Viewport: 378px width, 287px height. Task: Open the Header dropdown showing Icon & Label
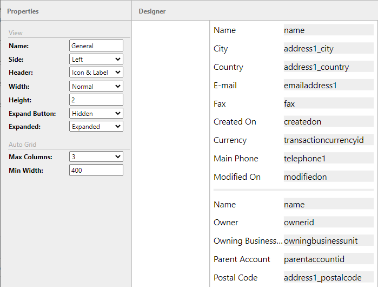click(x=96, y=73)
